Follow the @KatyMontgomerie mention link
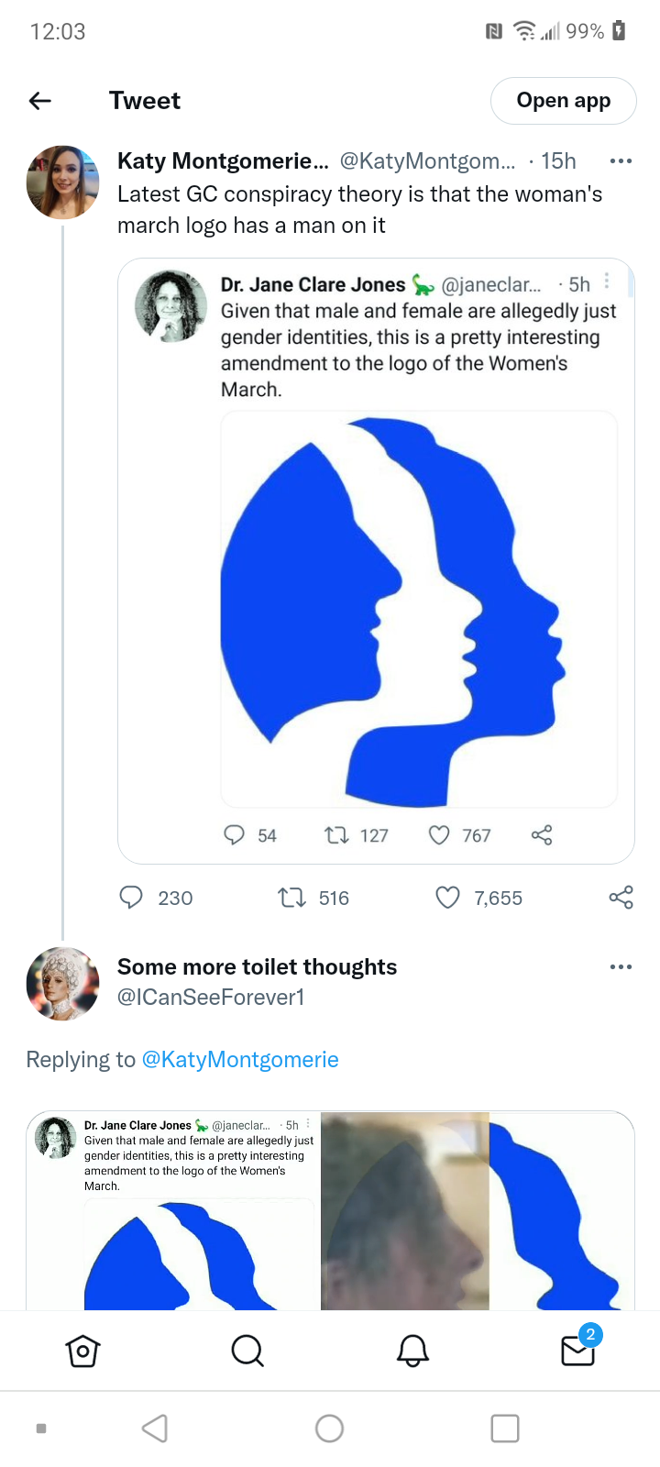 click(x=240, y=1060)
